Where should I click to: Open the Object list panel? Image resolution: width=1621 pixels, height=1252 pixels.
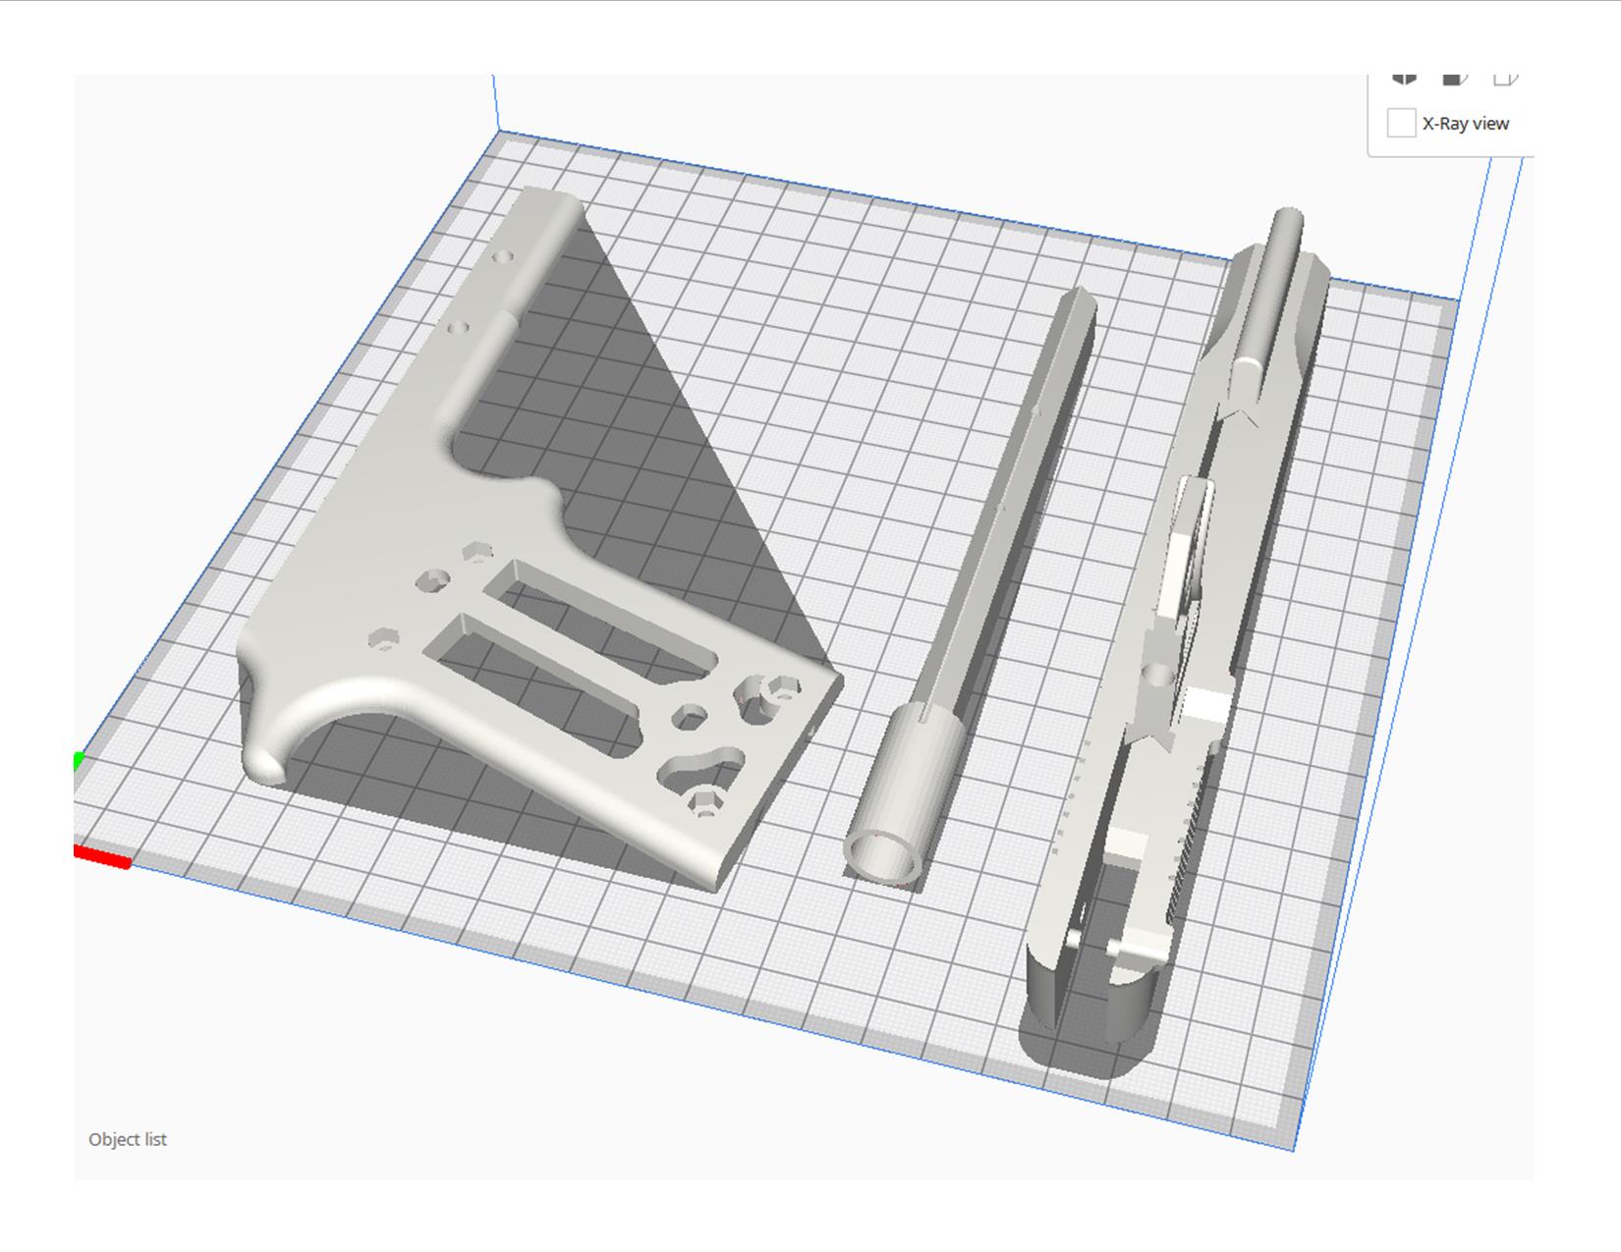point(128,1139)
